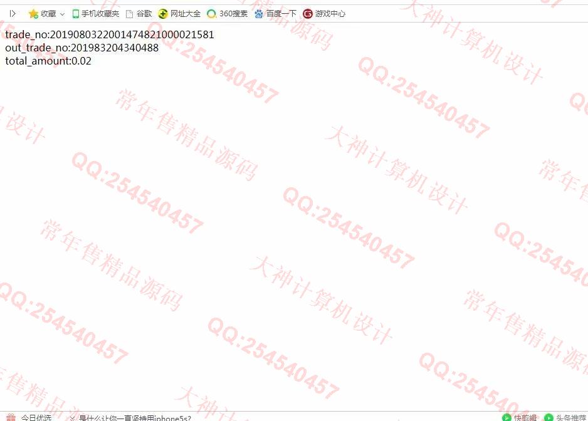Click the out_trade_no:201983204340488 line
The image size is (588, 421).
coord(81,48)
